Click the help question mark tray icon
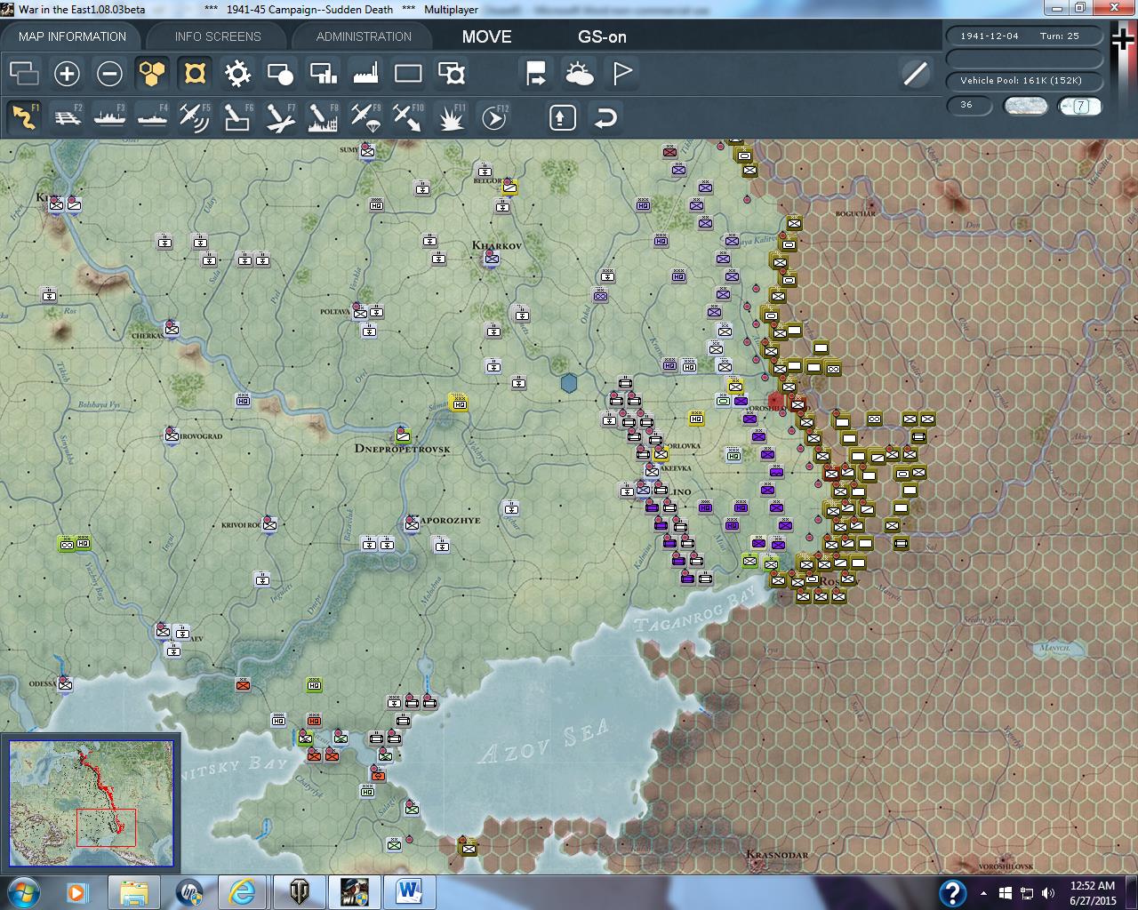Screen dimensions: 1138x910 click(952, 892)
